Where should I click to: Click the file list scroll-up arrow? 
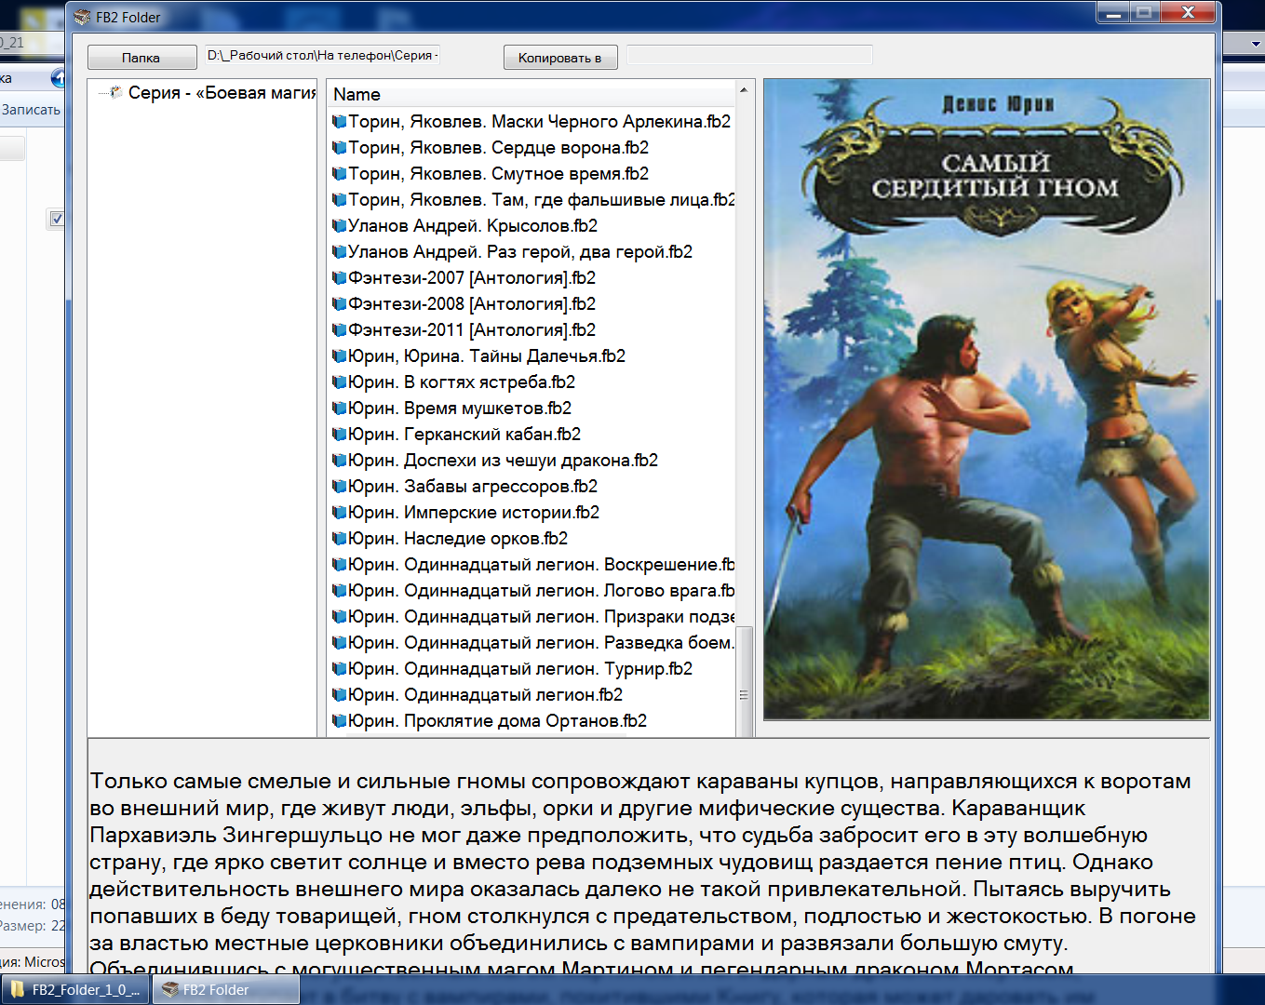point(743,90)
